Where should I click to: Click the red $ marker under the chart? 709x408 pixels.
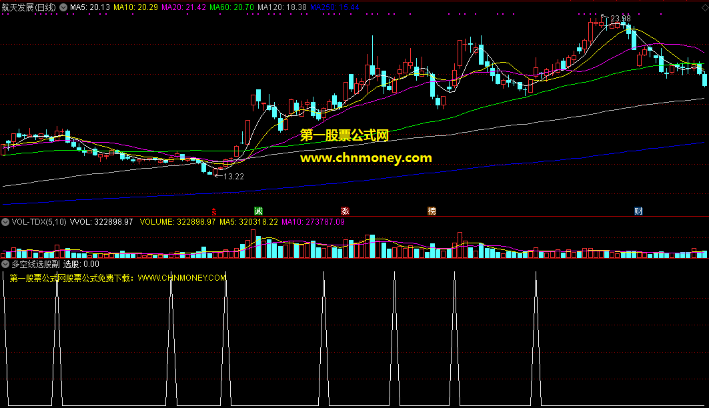(x=214, y=211)
